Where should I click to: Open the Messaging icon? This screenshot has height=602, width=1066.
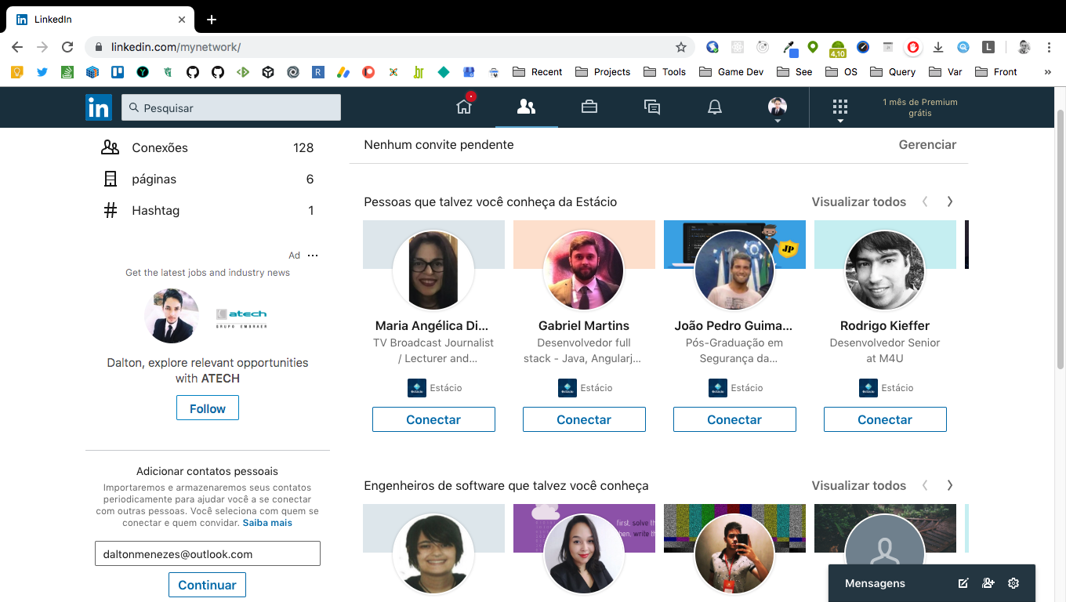tap(651, 107)
